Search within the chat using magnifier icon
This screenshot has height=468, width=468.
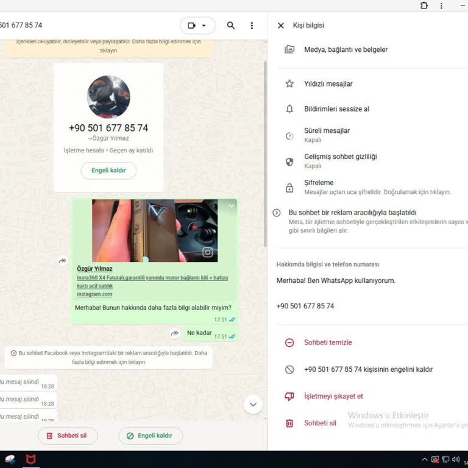(231, 26)
